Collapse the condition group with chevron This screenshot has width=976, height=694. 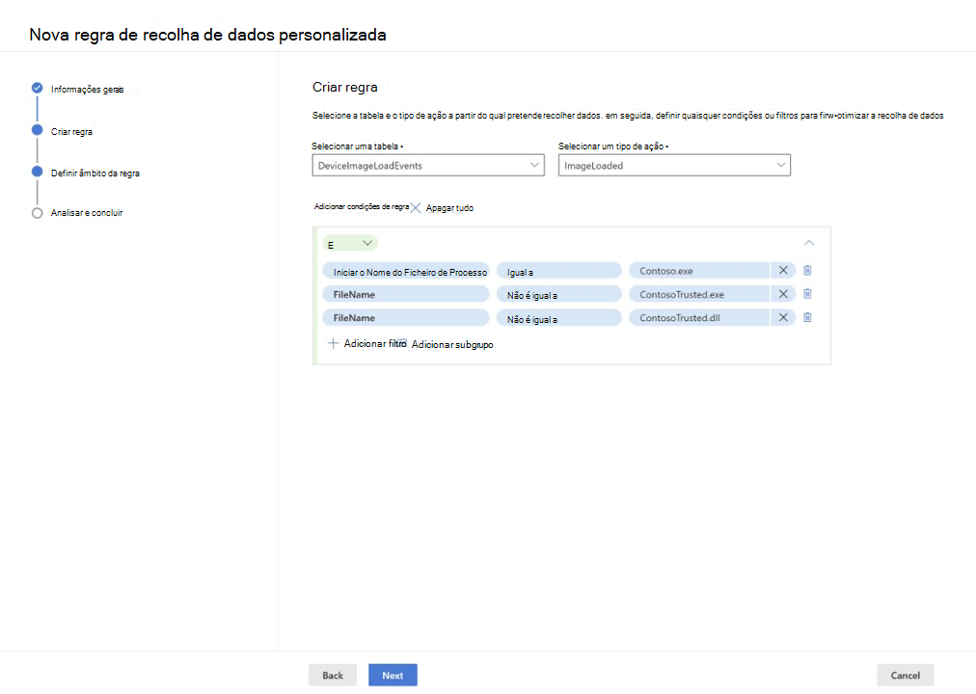[809, 243]
